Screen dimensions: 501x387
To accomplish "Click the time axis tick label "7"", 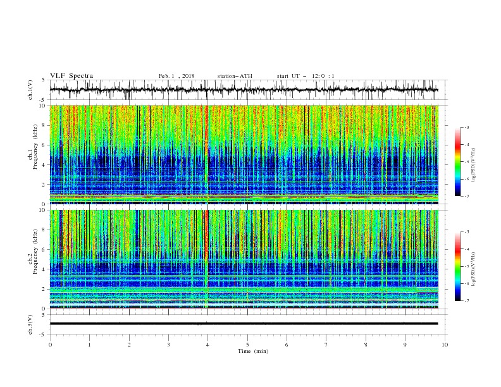I will click(326, 345).
